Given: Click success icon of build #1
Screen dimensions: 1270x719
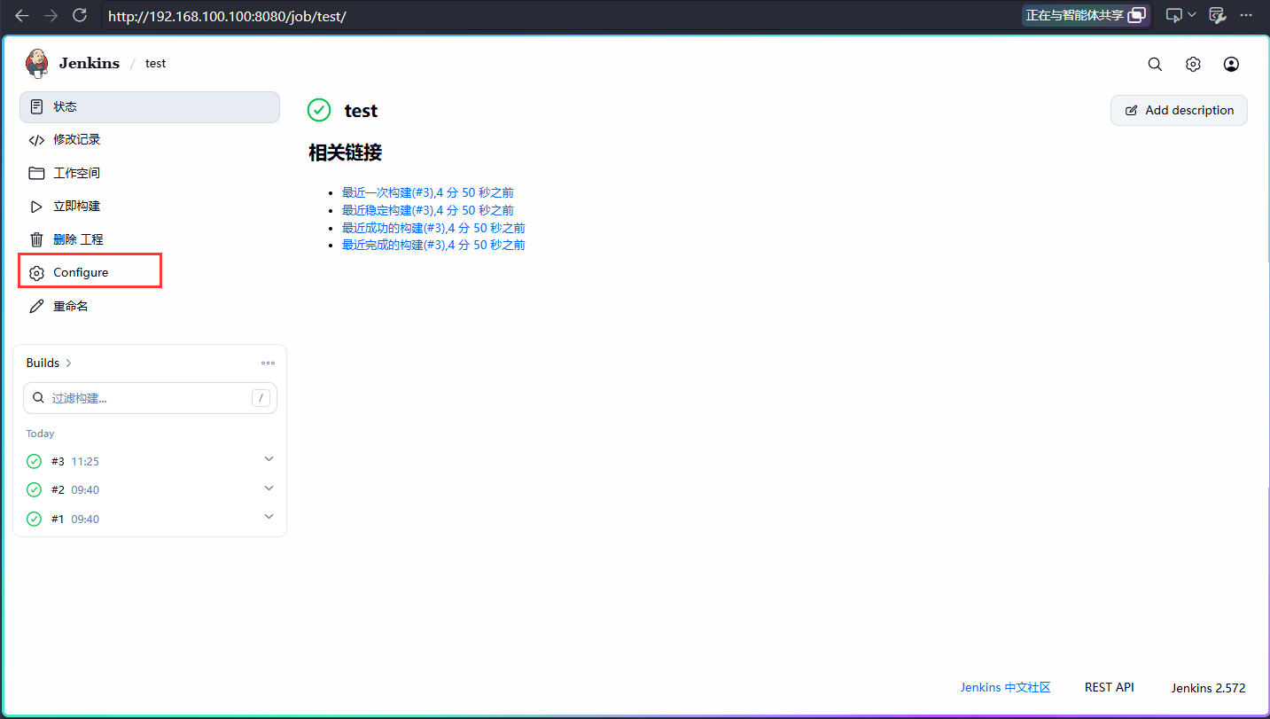Looking at the screenshot, I should click(34, 519).
